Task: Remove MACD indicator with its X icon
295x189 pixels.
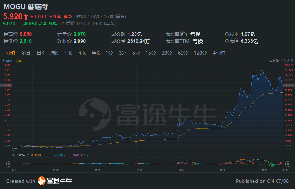Action: 17,155
